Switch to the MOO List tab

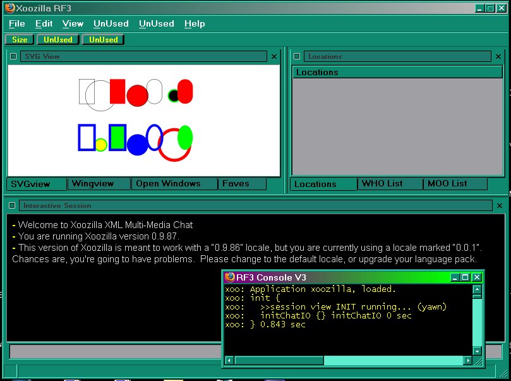coord(455,184)
